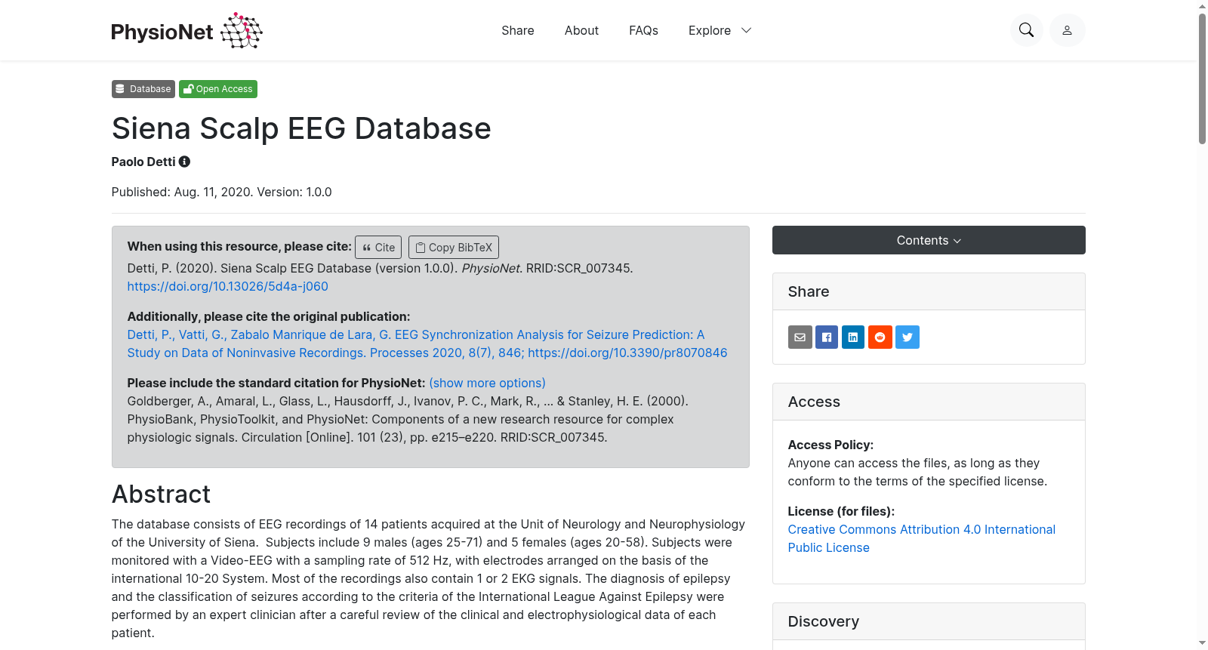Show author info icon beside Paolo Detti
1208x650 pixels.
(x=184, y=162)
